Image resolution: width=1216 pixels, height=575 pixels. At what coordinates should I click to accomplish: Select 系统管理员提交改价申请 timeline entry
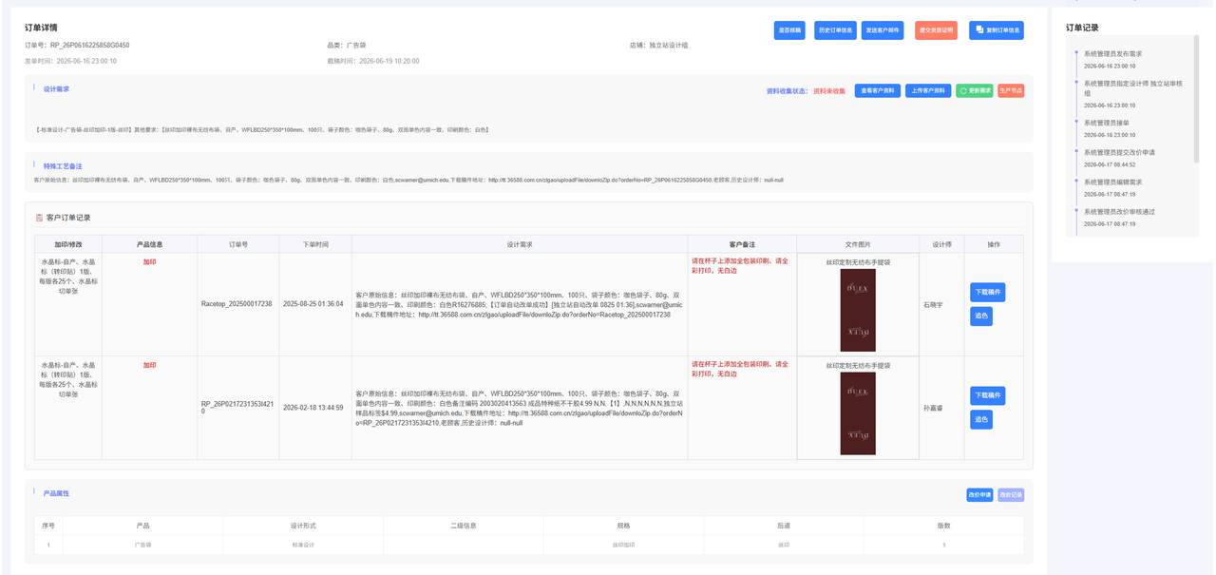[x=1119, y=152]
